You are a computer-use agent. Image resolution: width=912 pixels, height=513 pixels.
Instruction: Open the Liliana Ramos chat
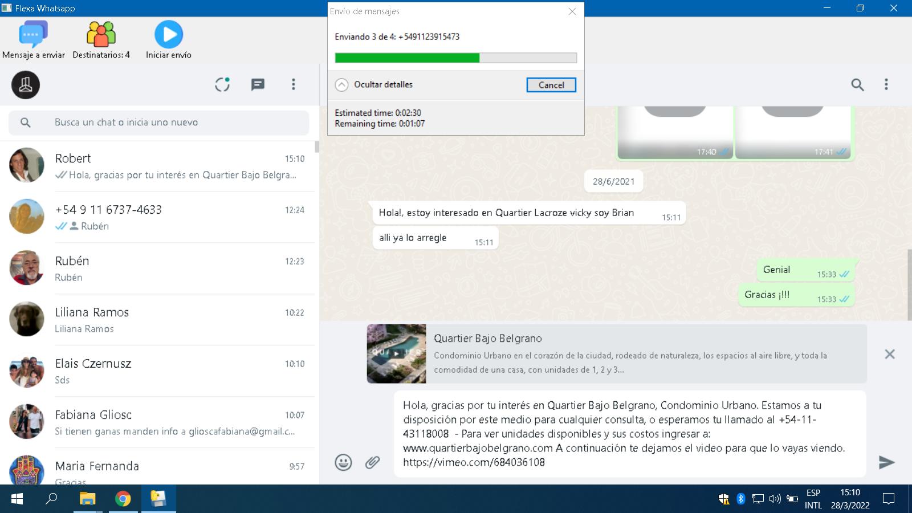[x=157, y=320]
